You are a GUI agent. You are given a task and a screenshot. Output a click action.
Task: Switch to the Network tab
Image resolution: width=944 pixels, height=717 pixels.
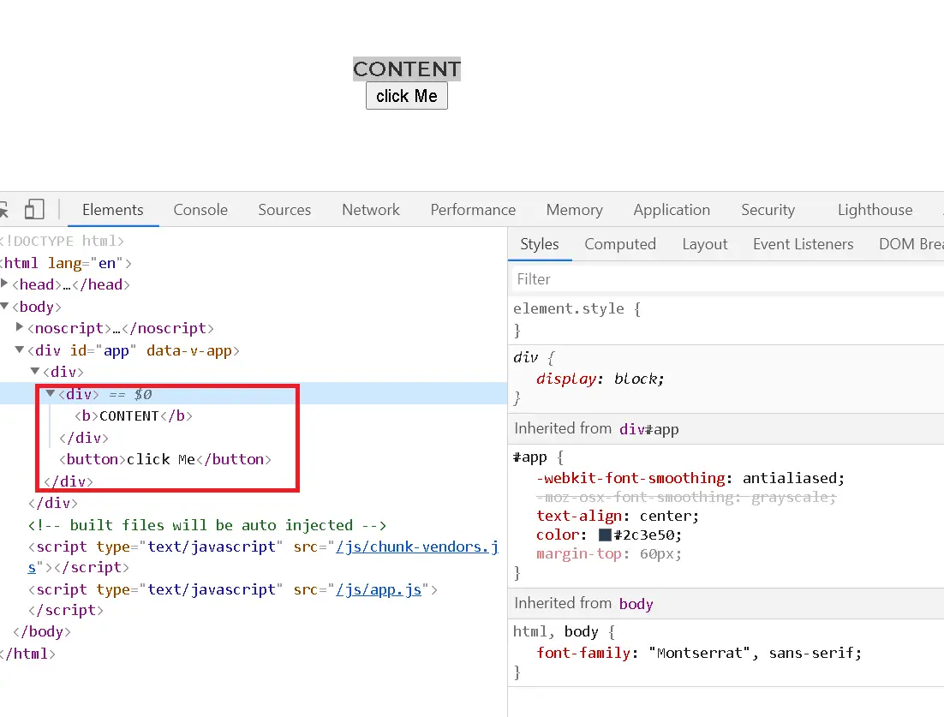370,210
